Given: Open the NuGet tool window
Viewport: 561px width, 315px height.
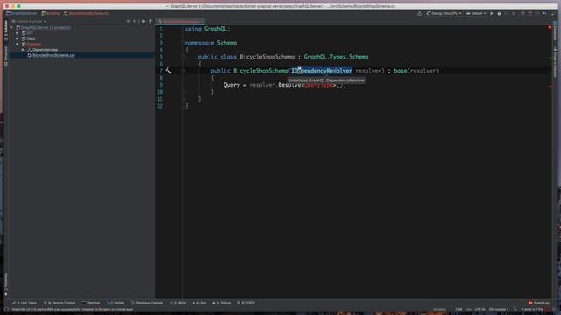Looking at the screenshot, I should (x=115, y=303).
